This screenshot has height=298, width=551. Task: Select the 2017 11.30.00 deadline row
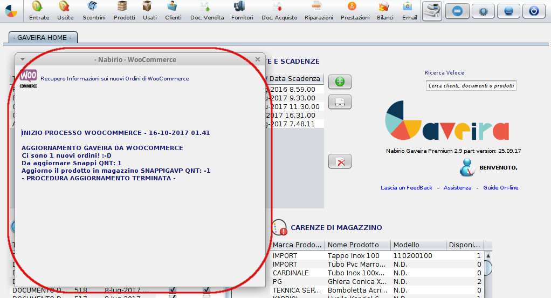pyautogui.click(x=294, y=106)
